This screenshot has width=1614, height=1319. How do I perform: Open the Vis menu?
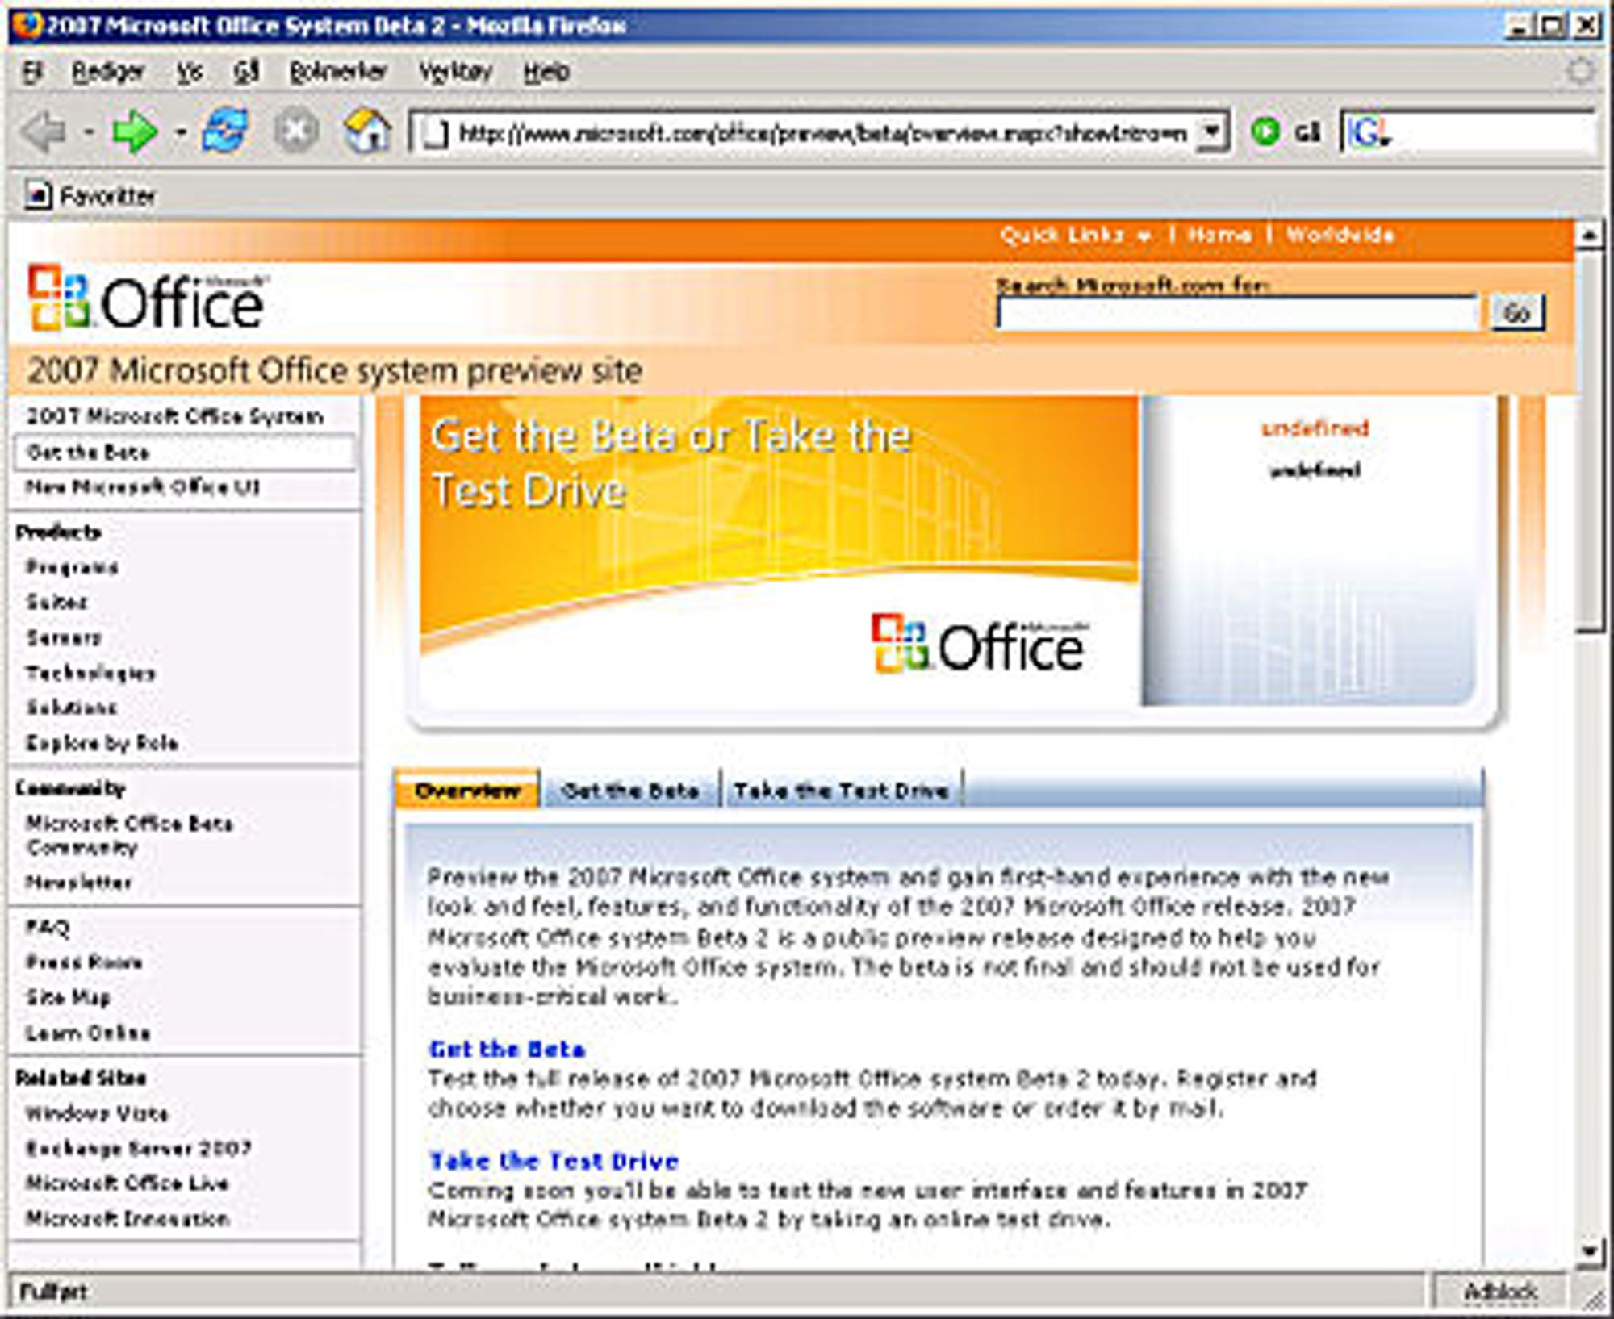pyautogui.click(x=190, y=72)
